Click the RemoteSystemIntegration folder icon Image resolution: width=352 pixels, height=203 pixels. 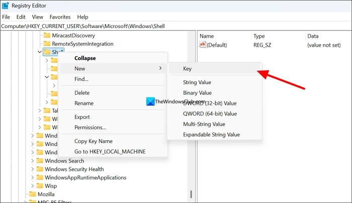[x=47, y=44]
